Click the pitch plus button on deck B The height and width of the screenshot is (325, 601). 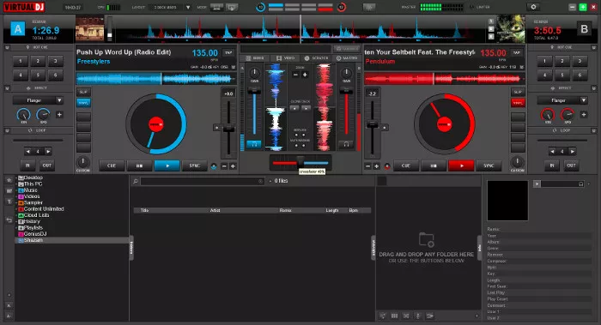point(376,166)
